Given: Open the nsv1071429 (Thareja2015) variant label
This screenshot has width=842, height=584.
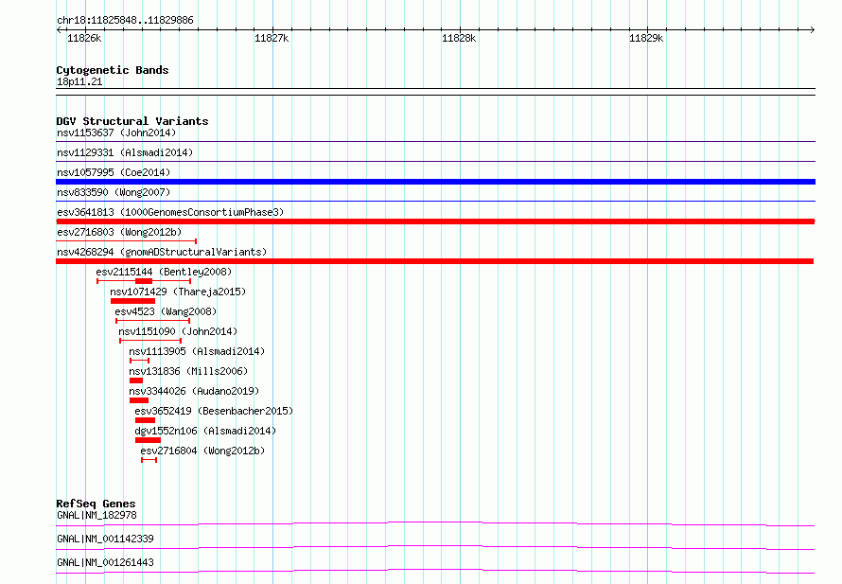Looking at the screenshot, I should point(178,292).
